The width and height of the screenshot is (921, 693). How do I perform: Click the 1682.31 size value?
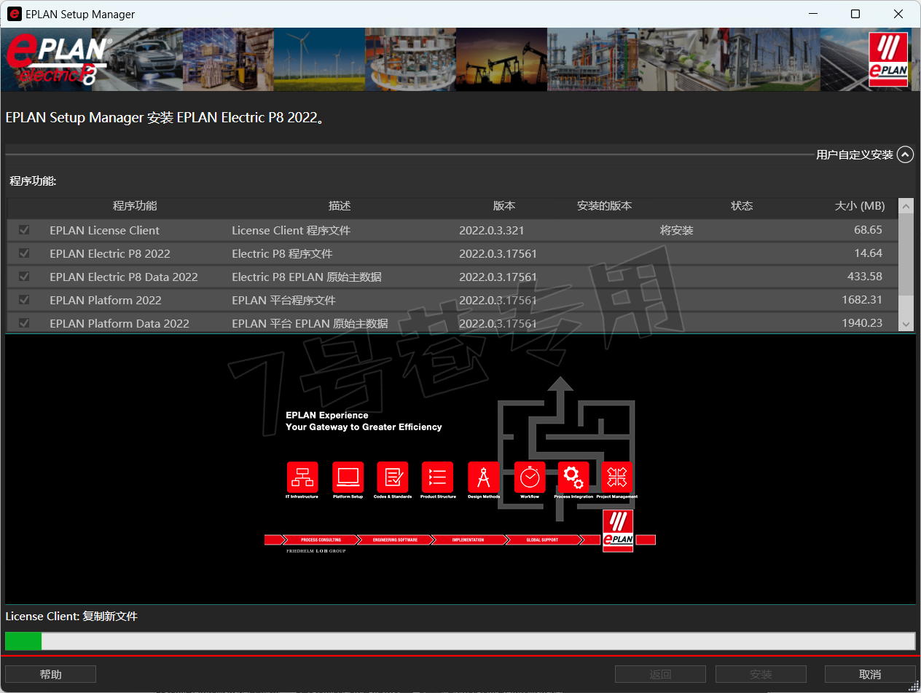tap(862, 300)
